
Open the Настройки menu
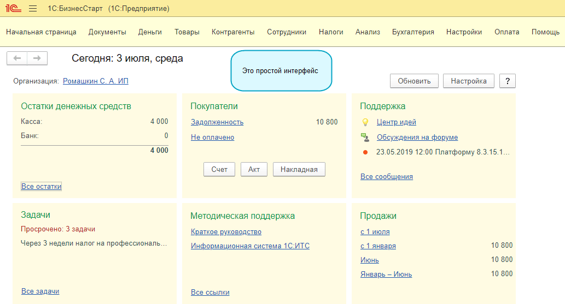pos(464,32)
